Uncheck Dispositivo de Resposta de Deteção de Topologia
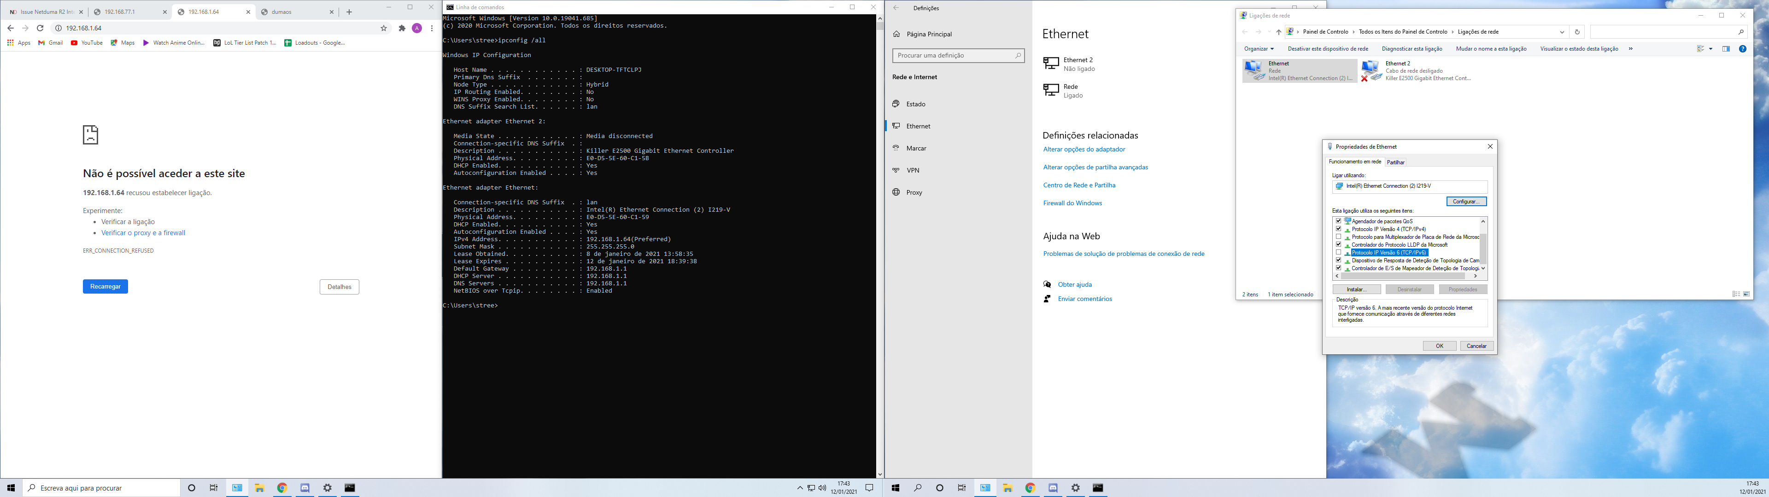 tap(1338, 260)
